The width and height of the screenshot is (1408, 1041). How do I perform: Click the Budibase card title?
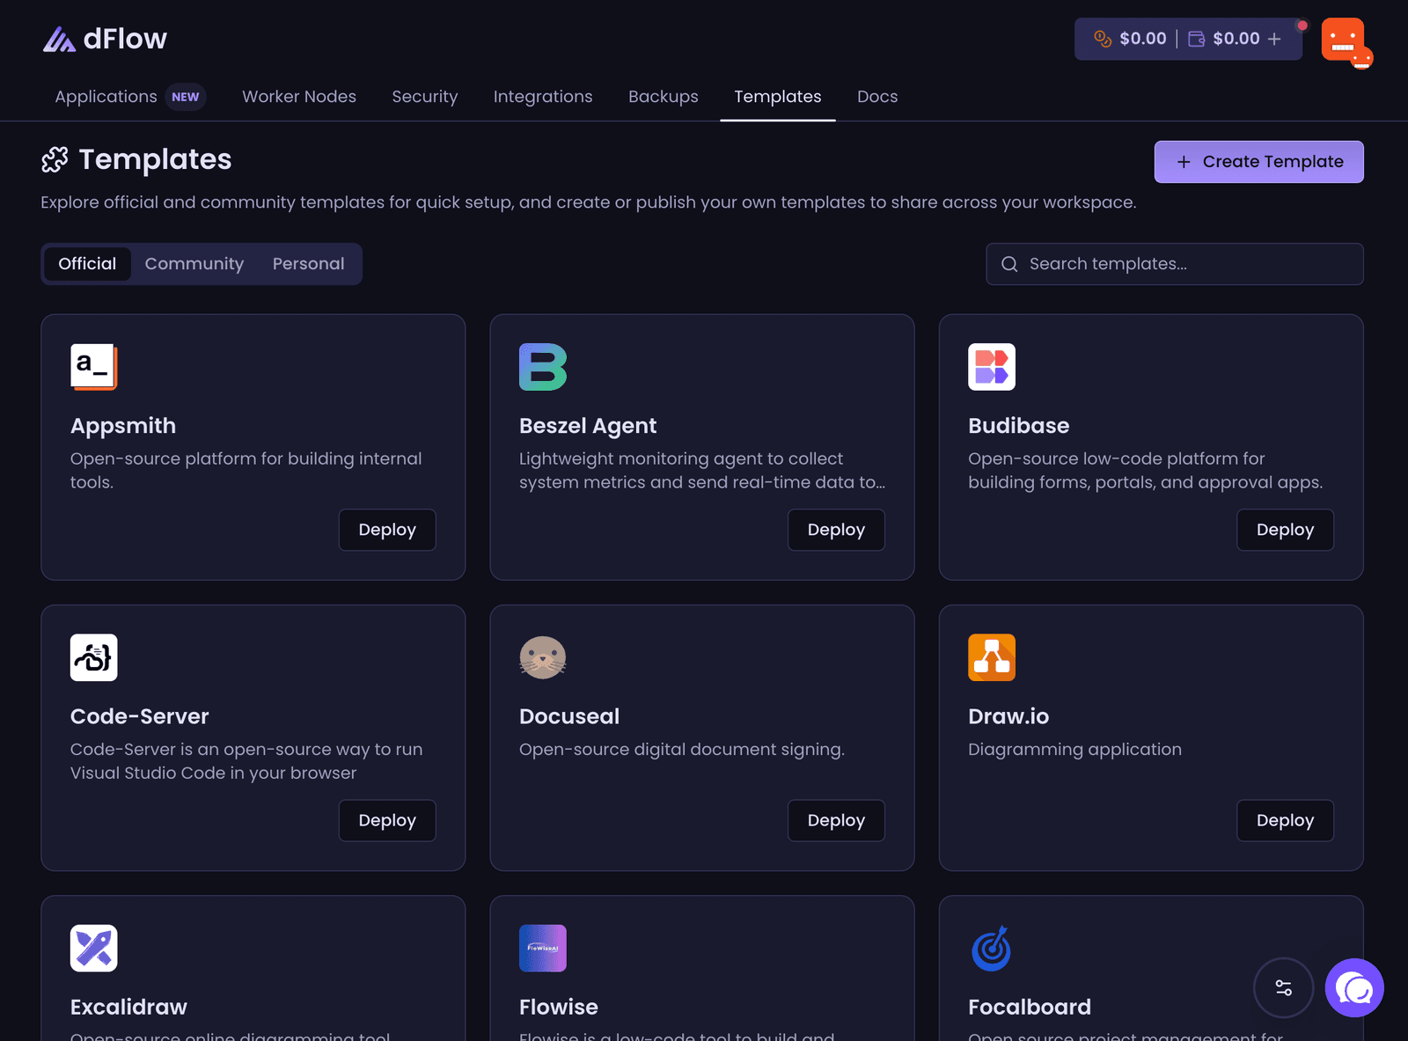tap(1019, 426)
